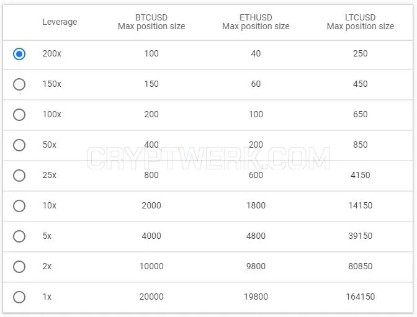This screenshot has height=317, width=417.
Task: Select the 50x leverage radio button
Action: (x=19, y=145)
